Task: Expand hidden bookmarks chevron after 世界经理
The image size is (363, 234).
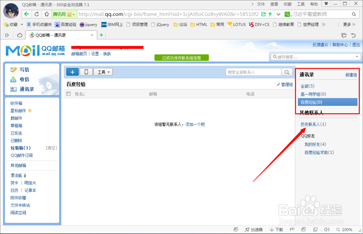Action: point(324,25)
